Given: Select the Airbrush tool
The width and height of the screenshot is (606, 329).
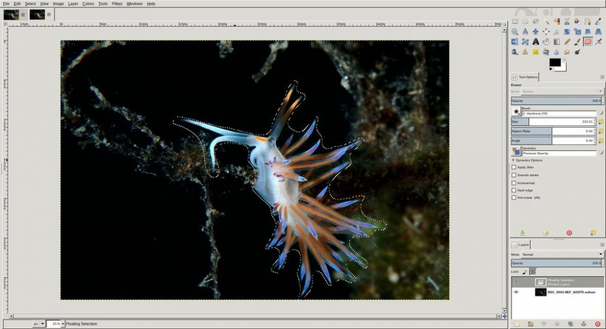Looking at the screenshot, I should [598, 42].
